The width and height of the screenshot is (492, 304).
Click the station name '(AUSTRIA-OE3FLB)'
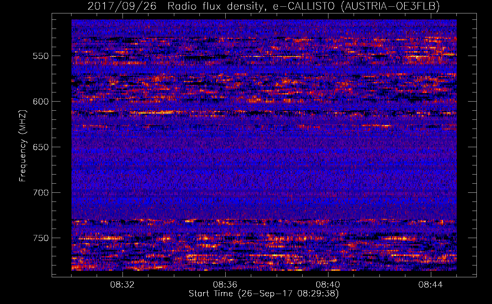(390, 6)
